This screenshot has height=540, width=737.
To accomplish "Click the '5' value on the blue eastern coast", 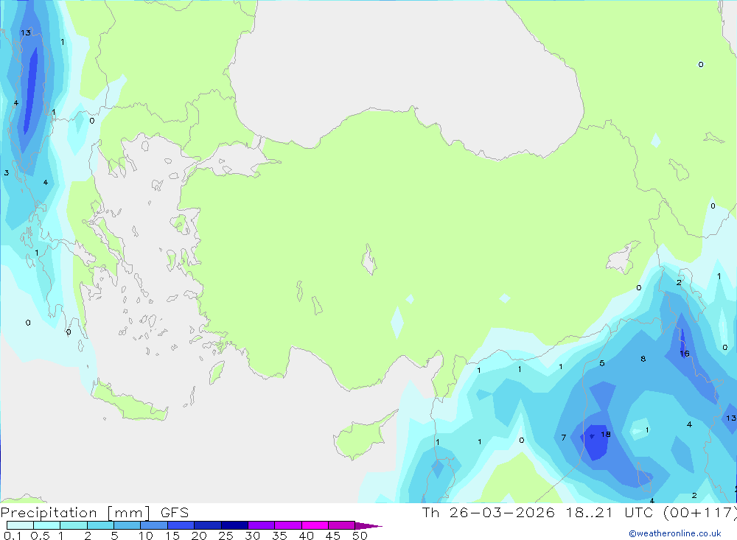I will pyautogui.click(x=602, y=363).
